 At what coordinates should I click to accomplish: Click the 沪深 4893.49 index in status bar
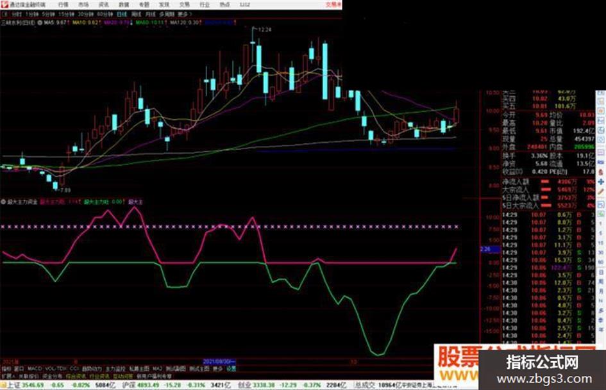140,385
